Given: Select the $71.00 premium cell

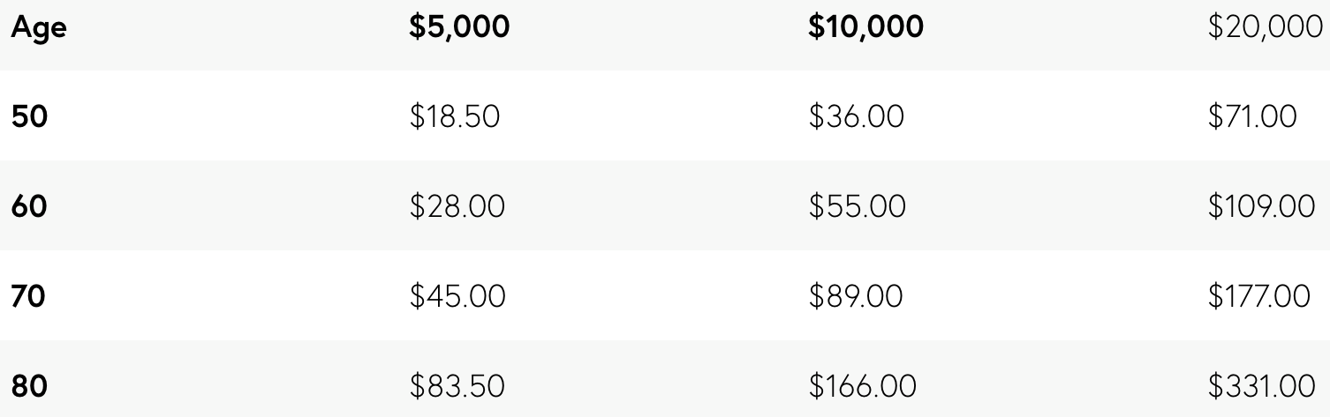Looking at the screenshot, I should click(x=1252, y=117).
